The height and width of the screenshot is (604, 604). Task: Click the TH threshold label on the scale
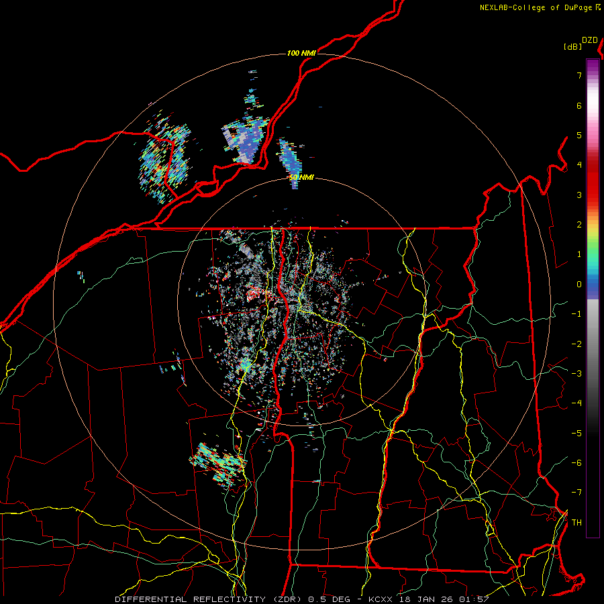pos(576,523)
